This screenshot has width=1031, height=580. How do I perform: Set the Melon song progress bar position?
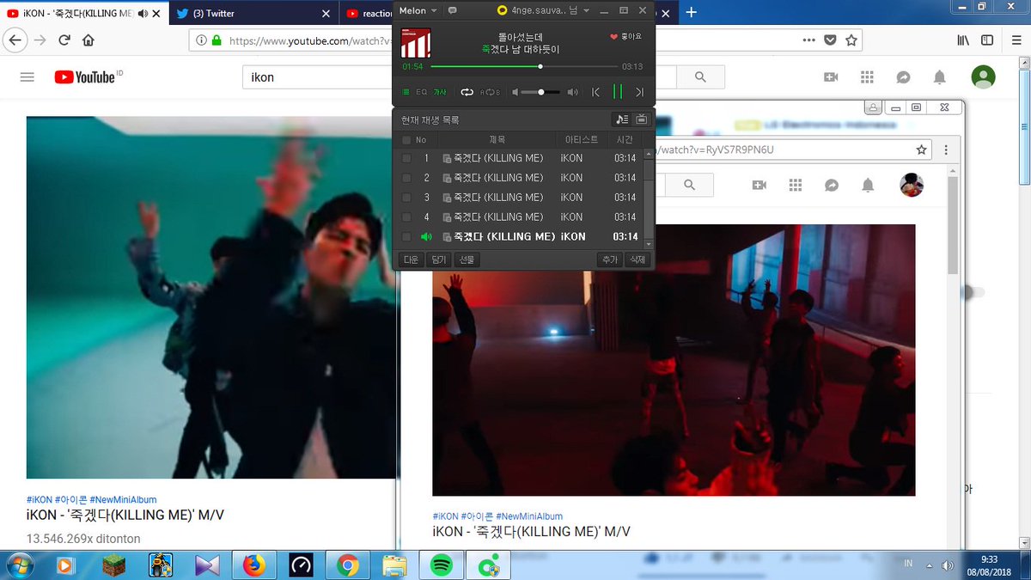click(523, 66)
